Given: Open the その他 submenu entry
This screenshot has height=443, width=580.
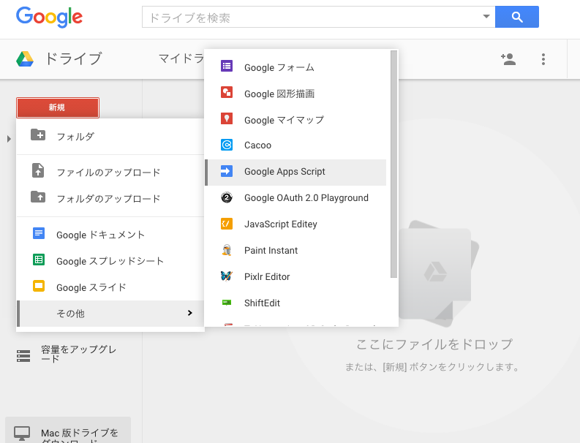Looking at the screenshot, I should (110, 314).
